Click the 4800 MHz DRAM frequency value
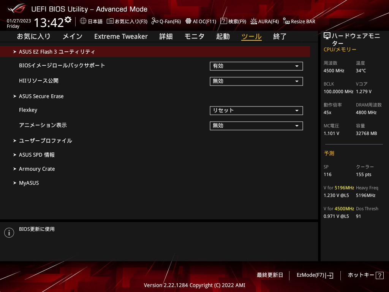The height and width of the screenshot is (292, 389). tap(366, 112)
